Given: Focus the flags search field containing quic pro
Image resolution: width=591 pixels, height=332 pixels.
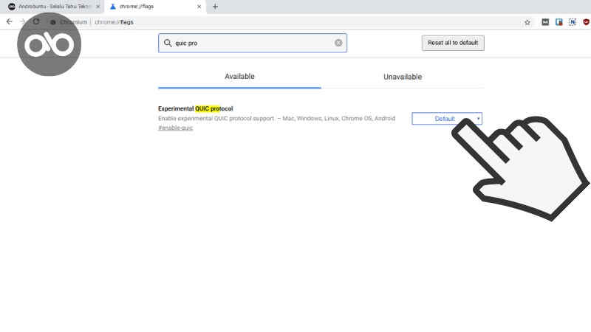Looking at the screenshot, I should click(x=253, y=43).
